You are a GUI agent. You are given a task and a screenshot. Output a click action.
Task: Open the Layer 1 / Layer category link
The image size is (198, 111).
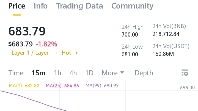pos(30,53)
